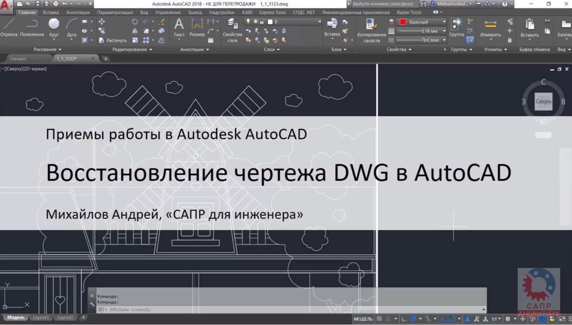Click the Размер dimension tool
Image resolution: width=572 pixels, height=325 pixels.
point(197,27)
